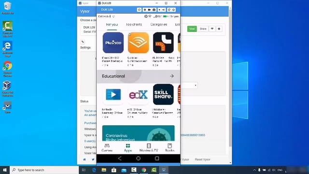
Task: Click the Windows Start button
Action: pos(5,170)
